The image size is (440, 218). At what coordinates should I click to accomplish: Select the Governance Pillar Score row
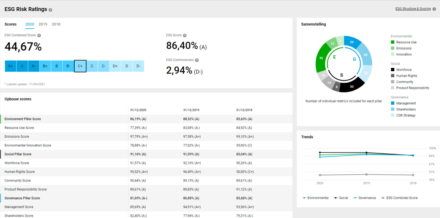click(146, 198)
